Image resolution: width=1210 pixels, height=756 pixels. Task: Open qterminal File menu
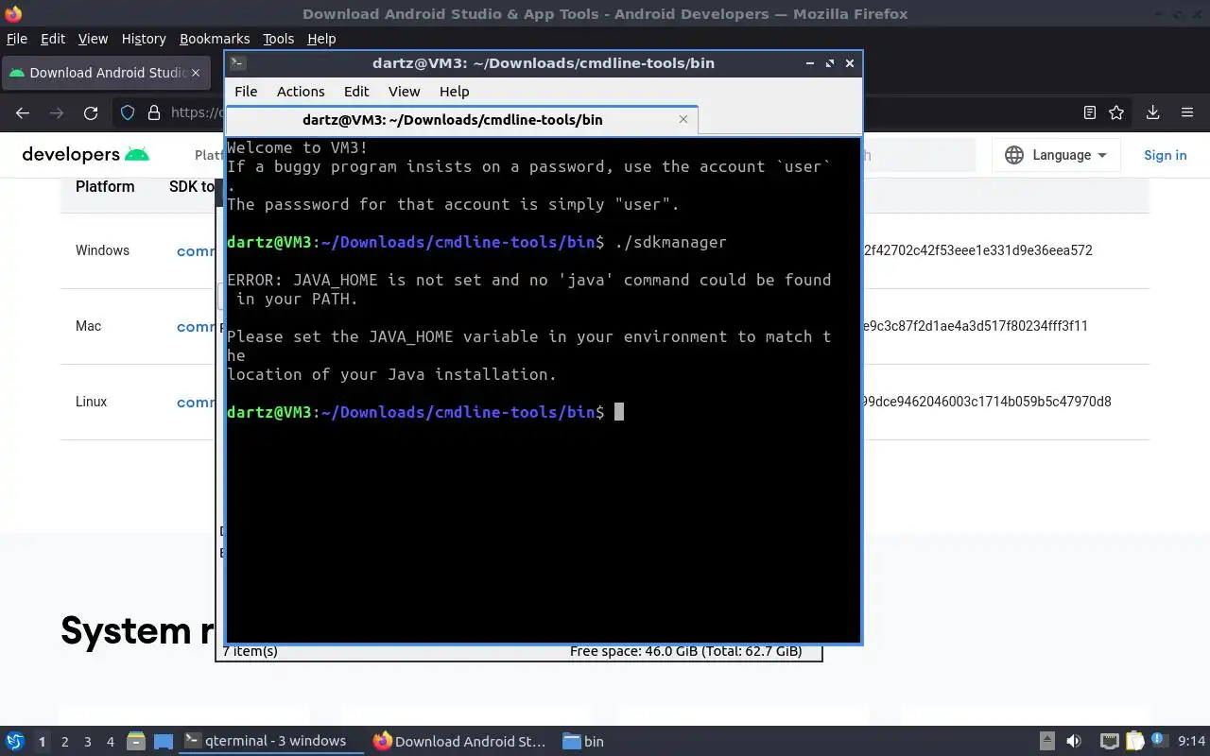pos(246,91)
